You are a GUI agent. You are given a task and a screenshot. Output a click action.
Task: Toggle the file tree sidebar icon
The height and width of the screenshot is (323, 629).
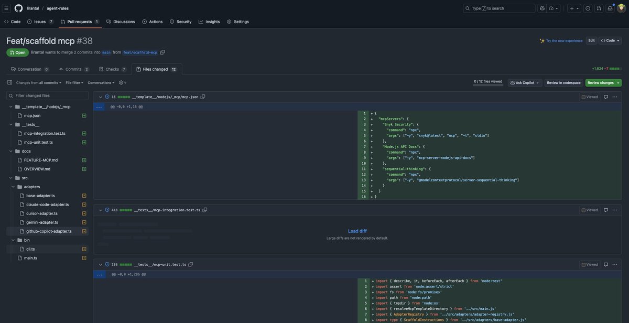click(9, 82)
